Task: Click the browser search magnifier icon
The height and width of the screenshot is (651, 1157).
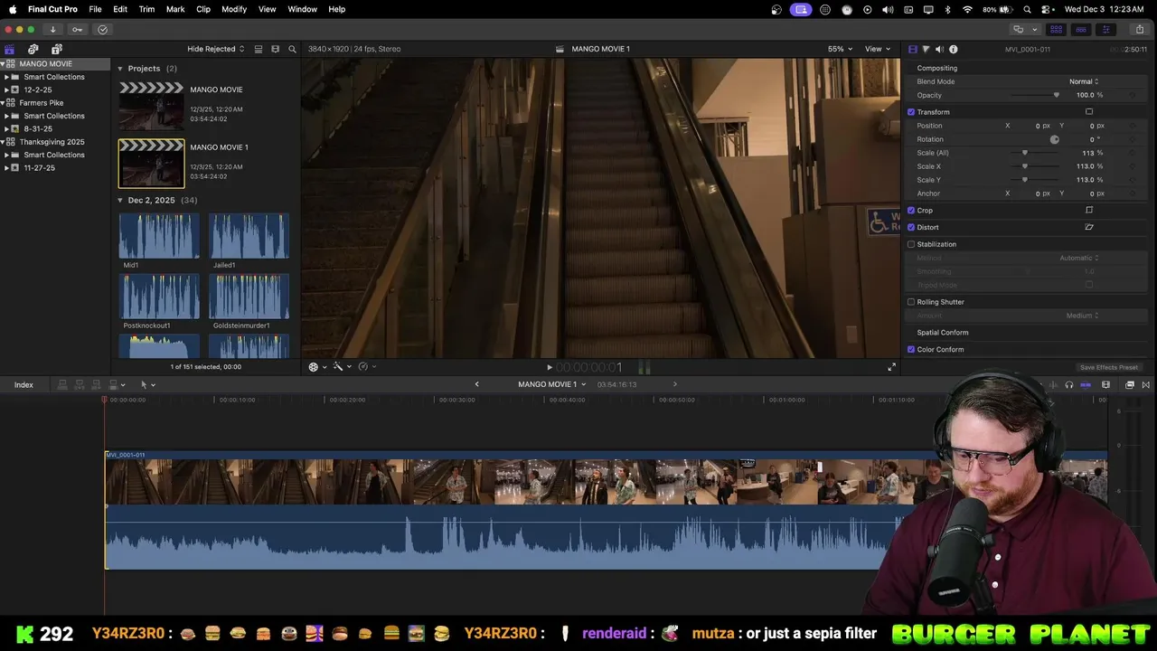Action: tap(292, 49)
